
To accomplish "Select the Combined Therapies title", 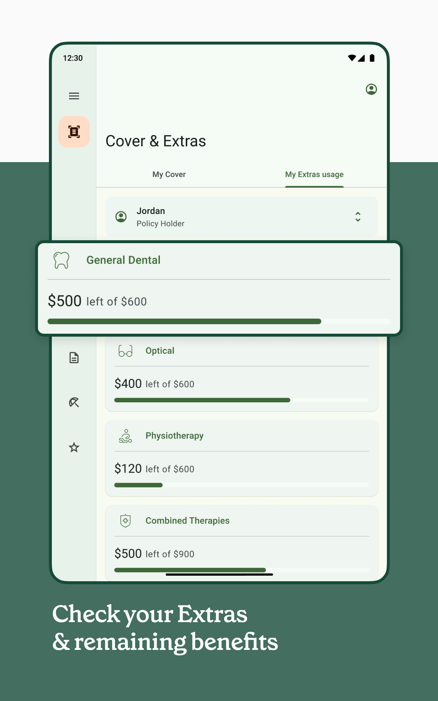I will coord(188,521).
